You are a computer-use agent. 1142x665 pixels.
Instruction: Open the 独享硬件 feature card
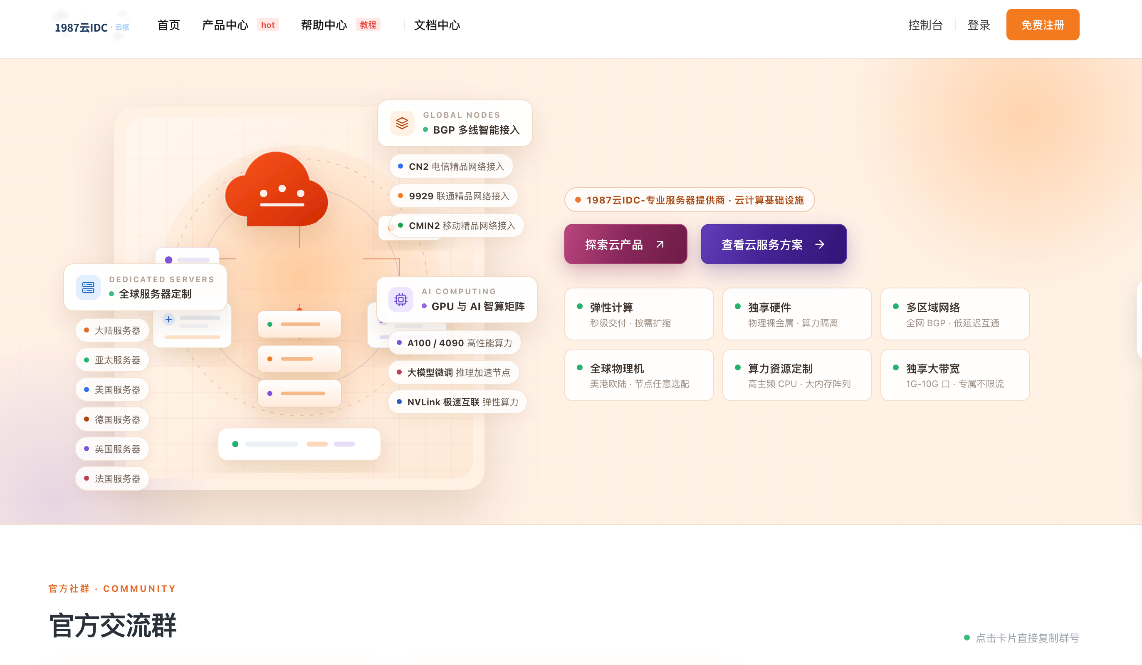[797, 314]
